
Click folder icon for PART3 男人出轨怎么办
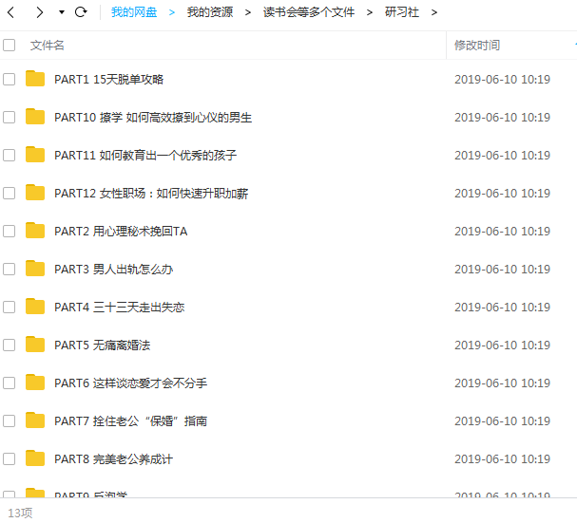(35, 269)
